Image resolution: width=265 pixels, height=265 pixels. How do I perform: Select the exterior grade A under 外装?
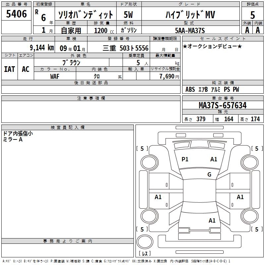247,30
